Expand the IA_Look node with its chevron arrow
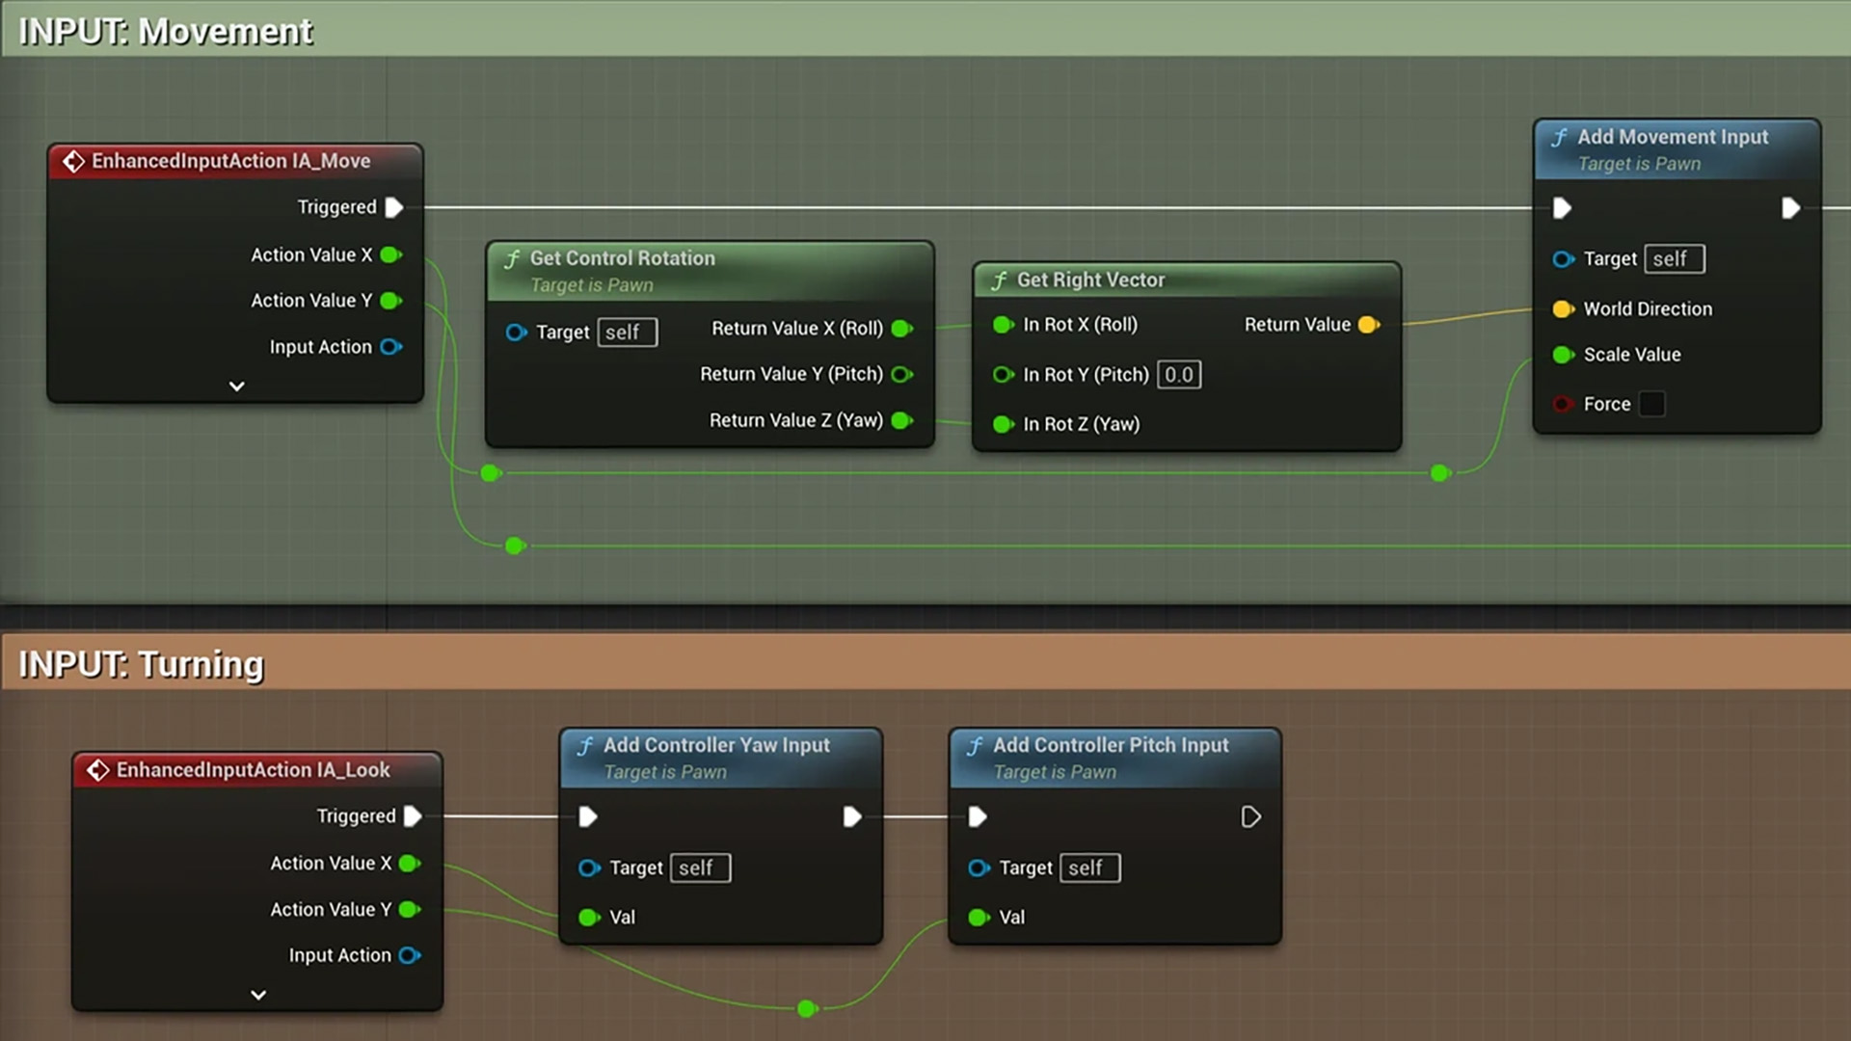Viewport: 1851px width, 1041px height. tap(256, 994)
